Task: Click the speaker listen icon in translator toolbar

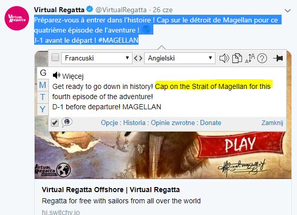Action: point(224,58)
